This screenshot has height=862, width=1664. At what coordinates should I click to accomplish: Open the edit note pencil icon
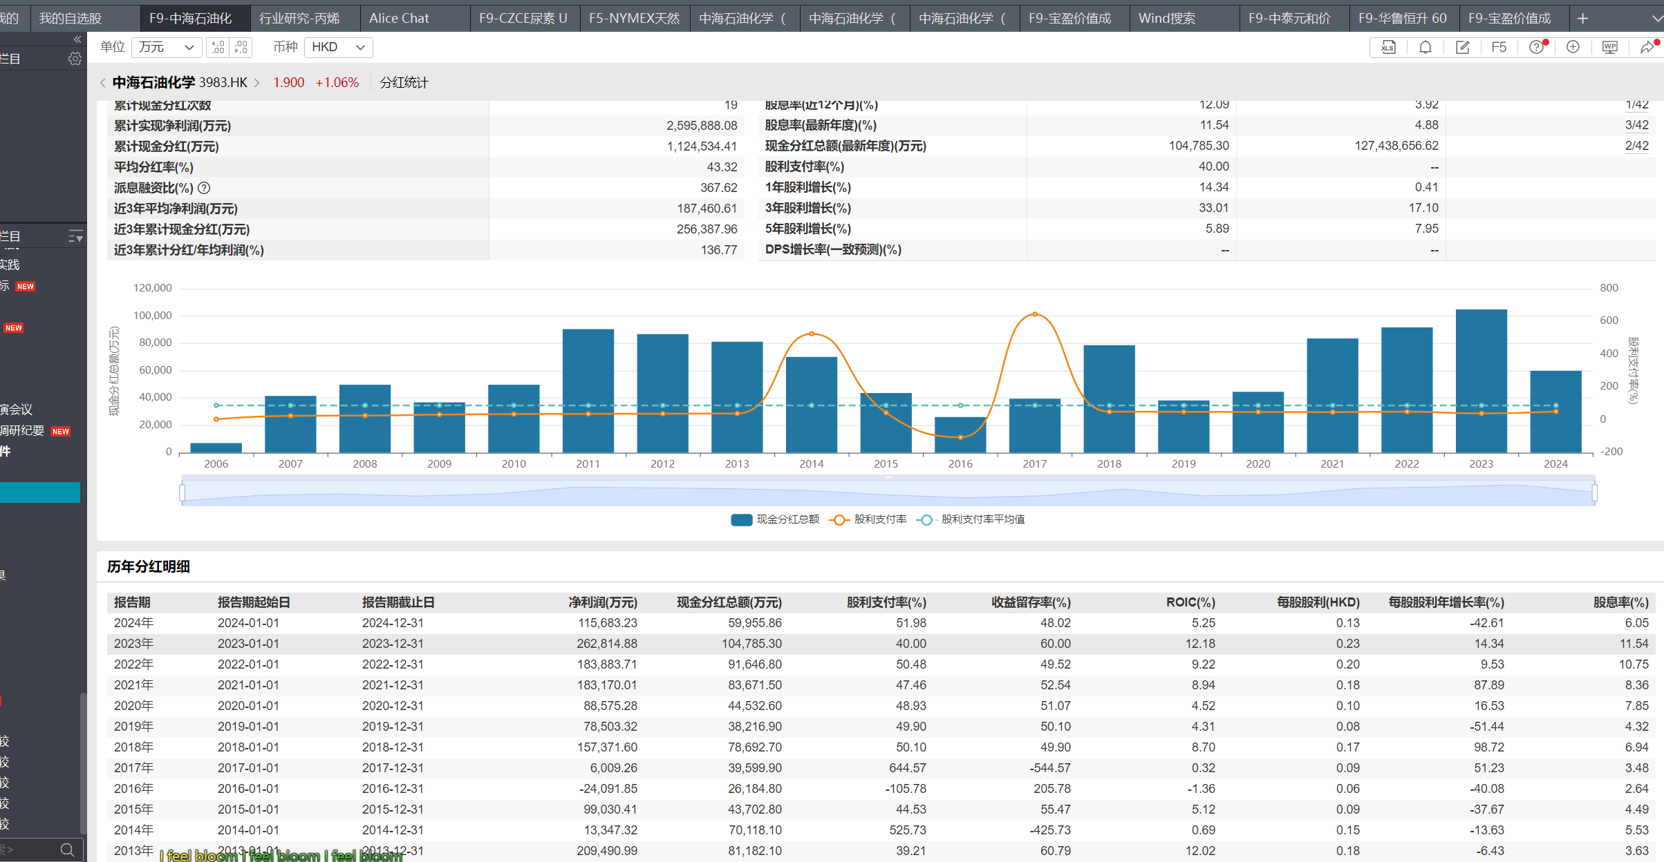[1462, 47]
